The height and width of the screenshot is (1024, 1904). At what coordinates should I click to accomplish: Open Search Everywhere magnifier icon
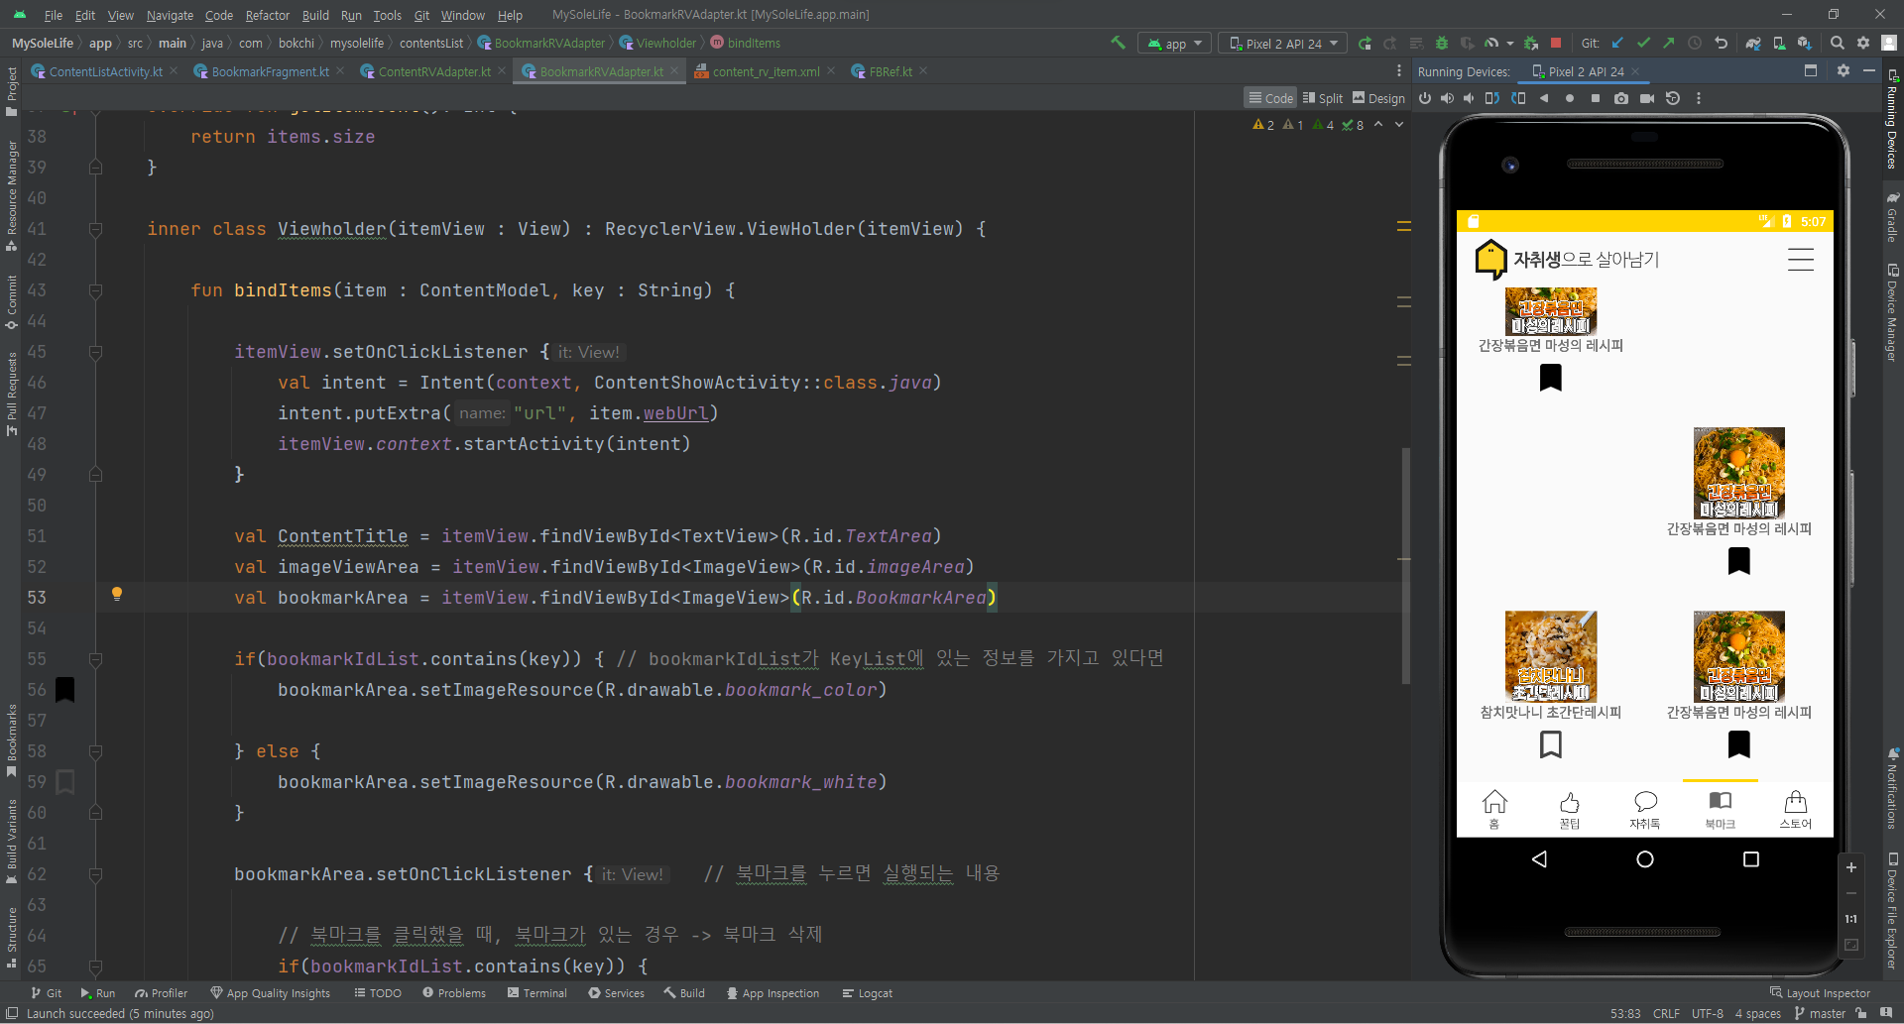[1837, 43]
